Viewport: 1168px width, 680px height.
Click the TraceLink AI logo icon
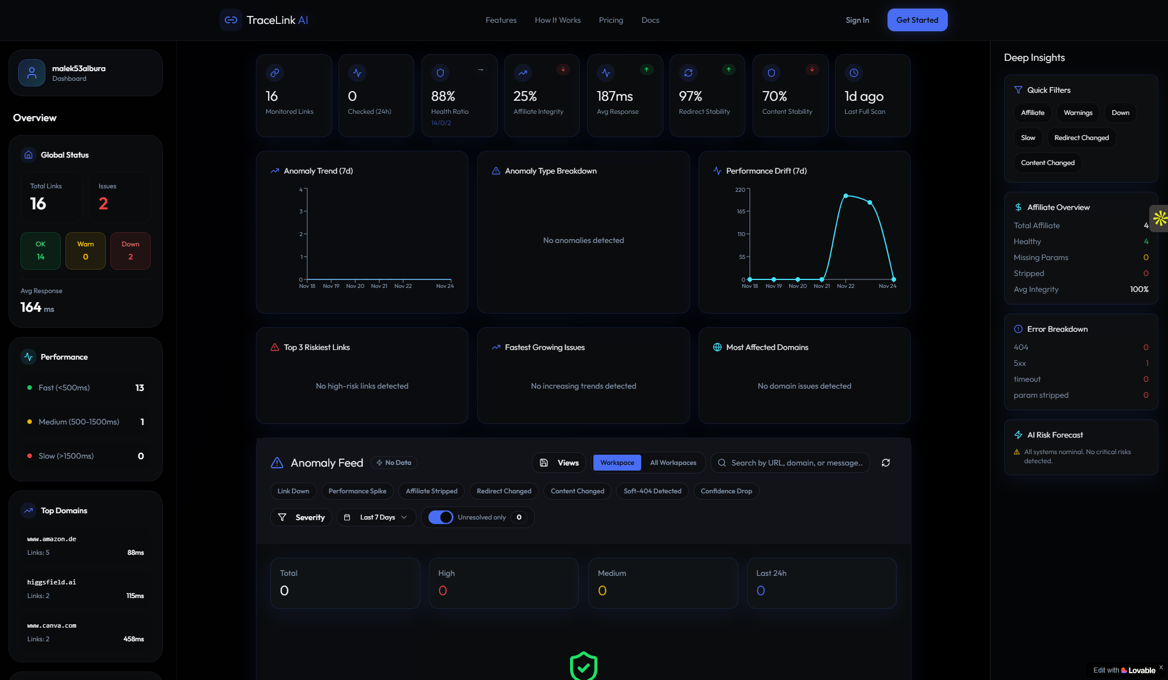(231, 20)
